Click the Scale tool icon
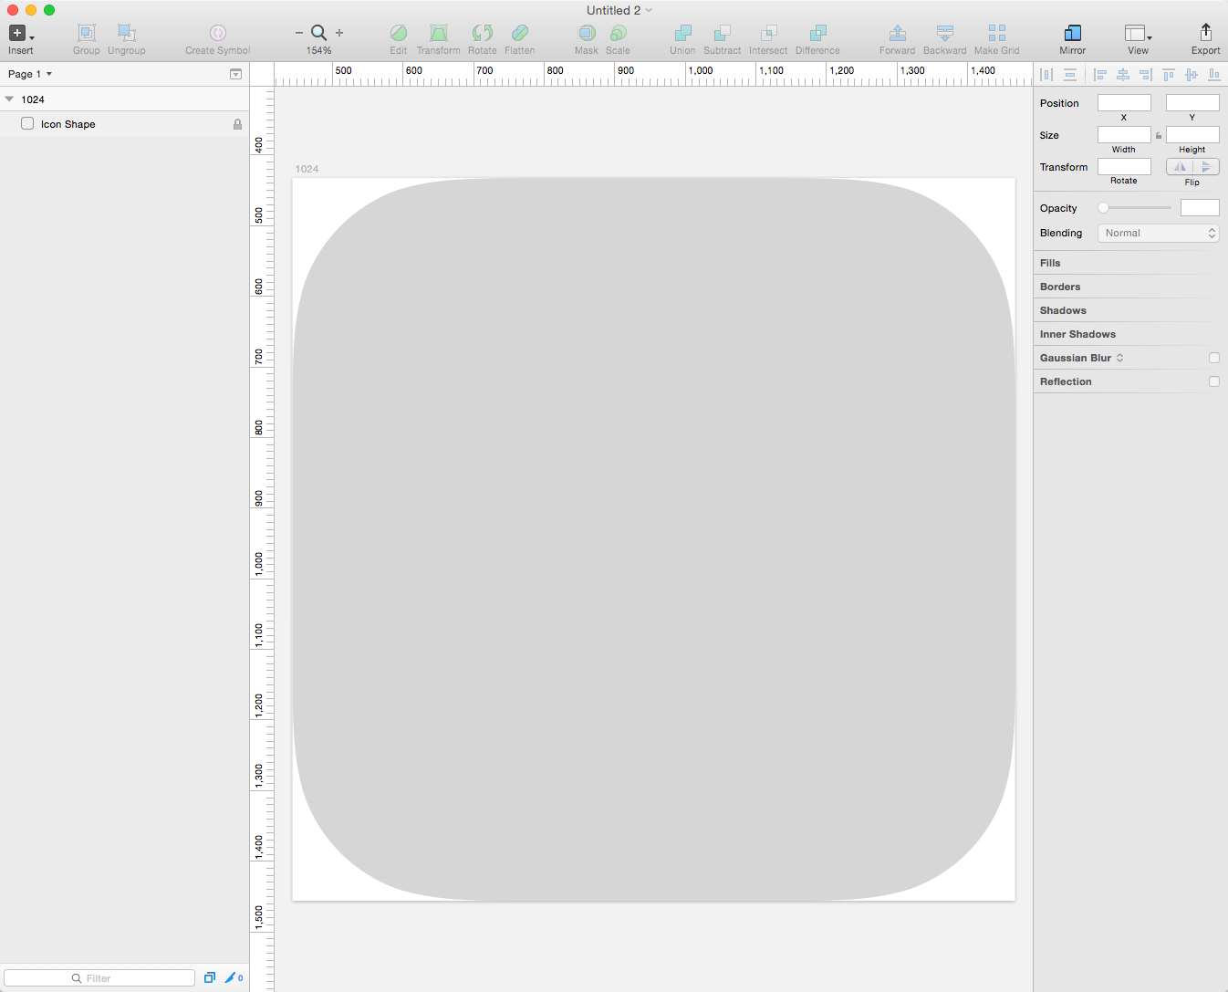 [618, 34]
